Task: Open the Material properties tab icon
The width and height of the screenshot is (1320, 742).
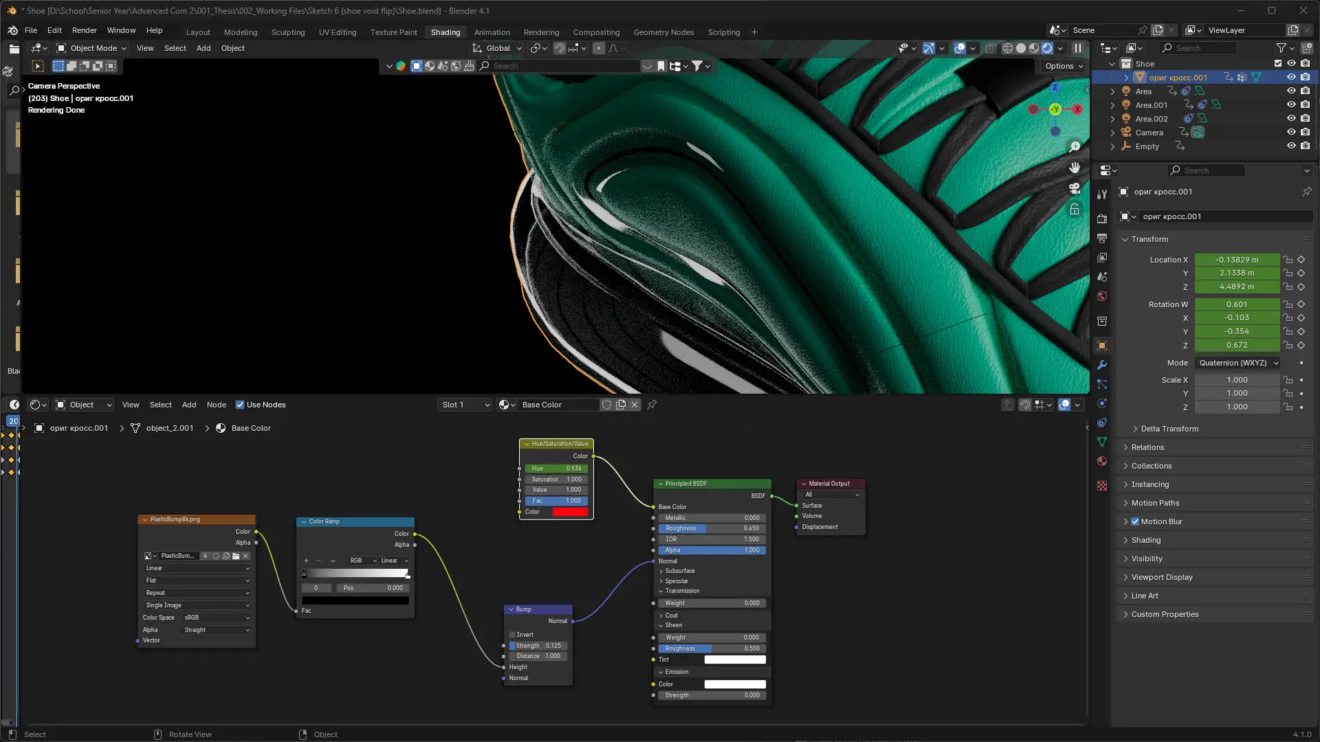Action: (x=1102, y=461)
